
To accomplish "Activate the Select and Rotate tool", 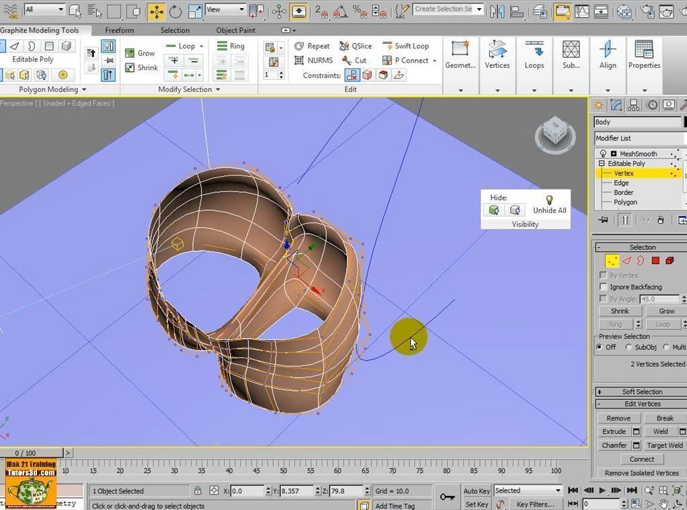I will [x=175, y=11].
